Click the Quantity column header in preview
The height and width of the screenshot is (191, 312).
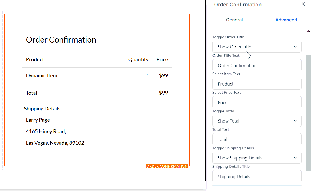click(138, 60)
